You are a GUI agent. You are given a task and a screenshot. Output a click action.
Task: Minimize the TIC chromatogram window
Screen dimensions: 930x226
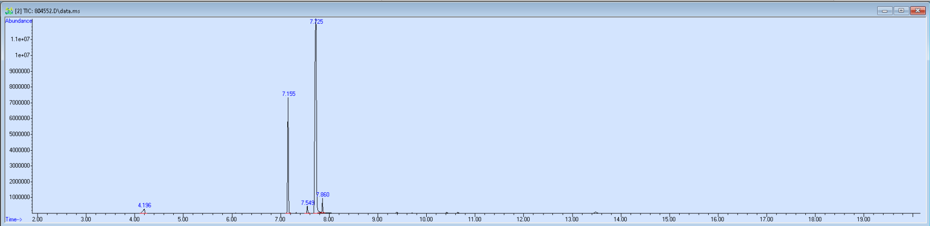click(885, 11)
